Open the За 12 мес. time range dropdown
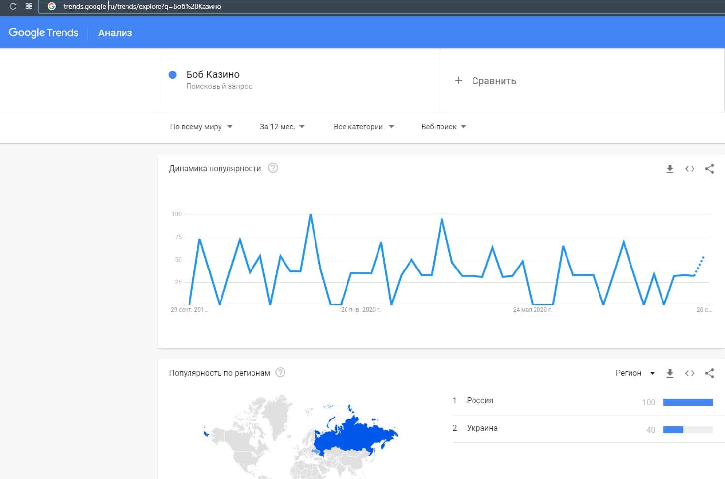 coord(282,127)
